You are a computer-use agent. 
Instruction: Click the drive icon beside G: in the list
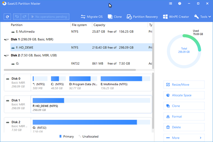coord(13,64)
